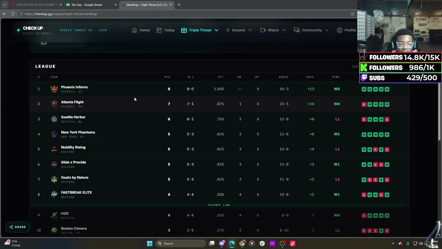Open Google Chrome from the taskbar
The height and width of the screenshot is (249, 442).
242,243
